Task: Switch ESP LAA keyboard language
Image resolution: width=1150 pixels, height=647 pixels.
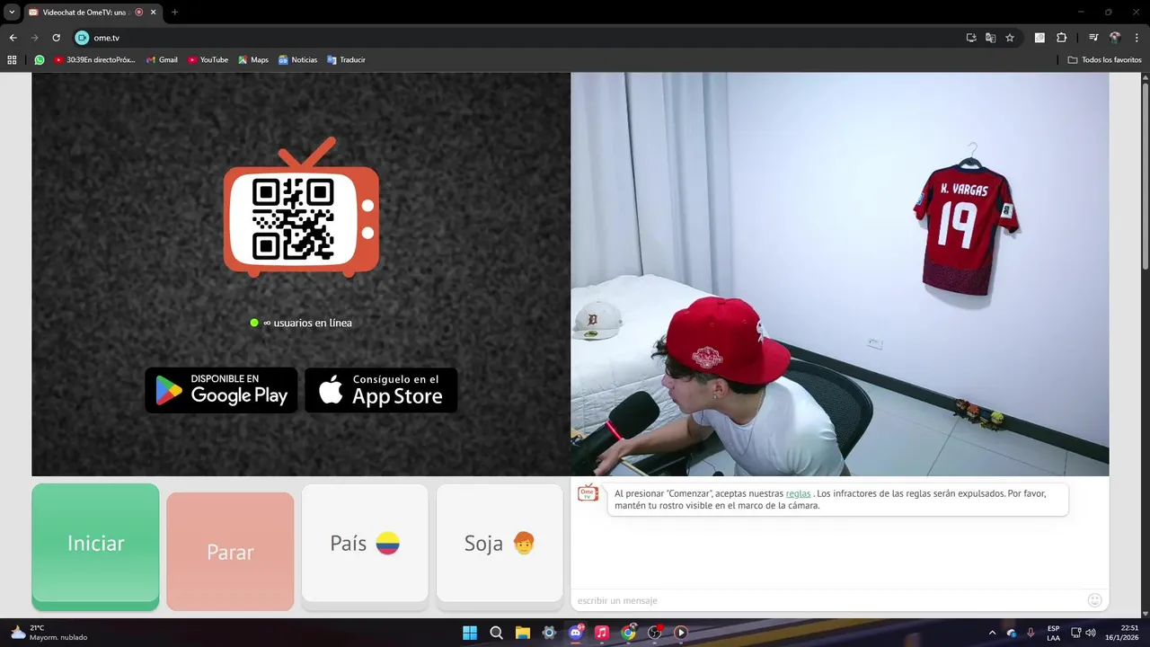Action: 1053,633
